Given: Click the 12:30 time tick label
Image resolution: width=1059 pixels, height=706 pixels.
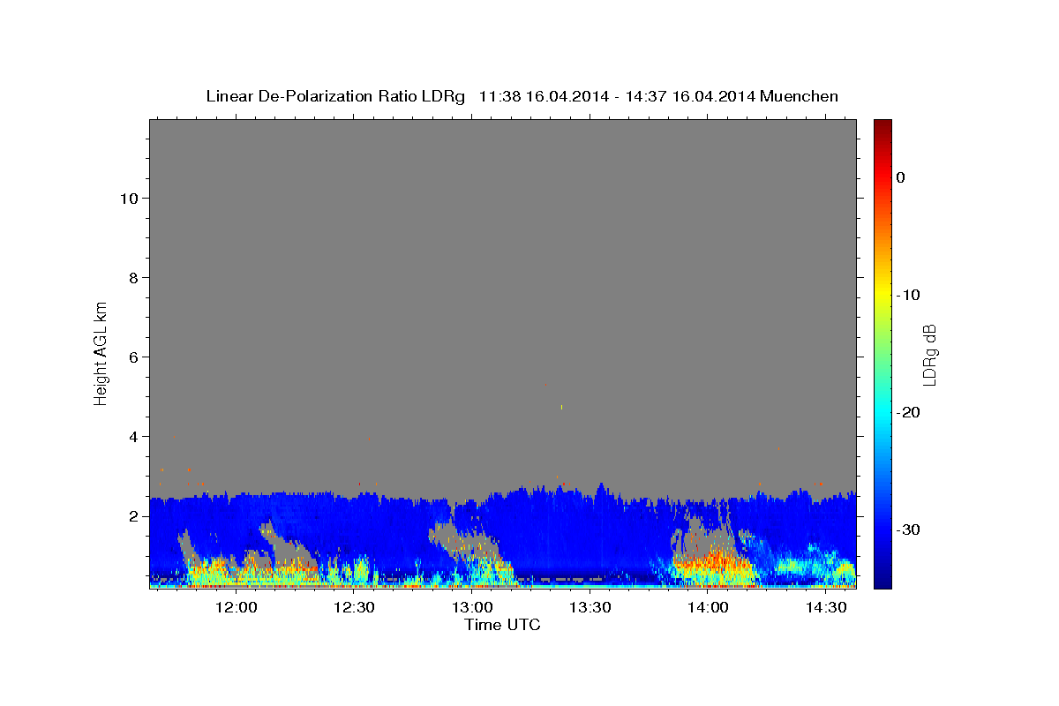Looking at the screenshot, I should click(355, 607).
